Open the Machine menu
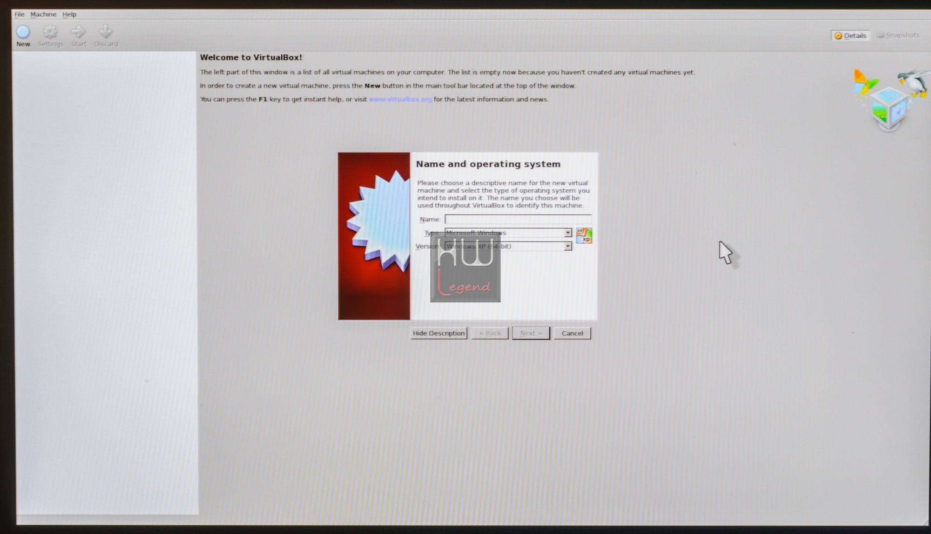Viewport: 931px width, 534px height. [x=43, y=14]
